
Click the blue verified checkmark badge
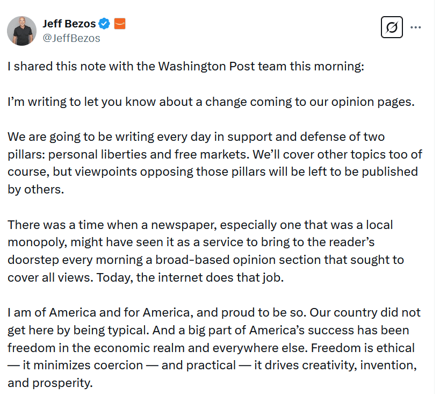[x=106, y=24]
